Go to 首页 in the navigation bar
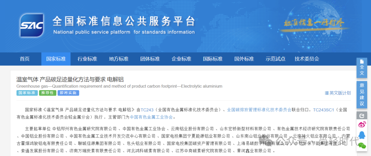Screen dimensions: 371x156 tap(25, 59)
